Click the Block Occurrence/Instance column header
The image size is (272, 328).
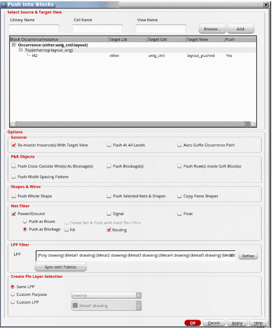coord(59,39)
